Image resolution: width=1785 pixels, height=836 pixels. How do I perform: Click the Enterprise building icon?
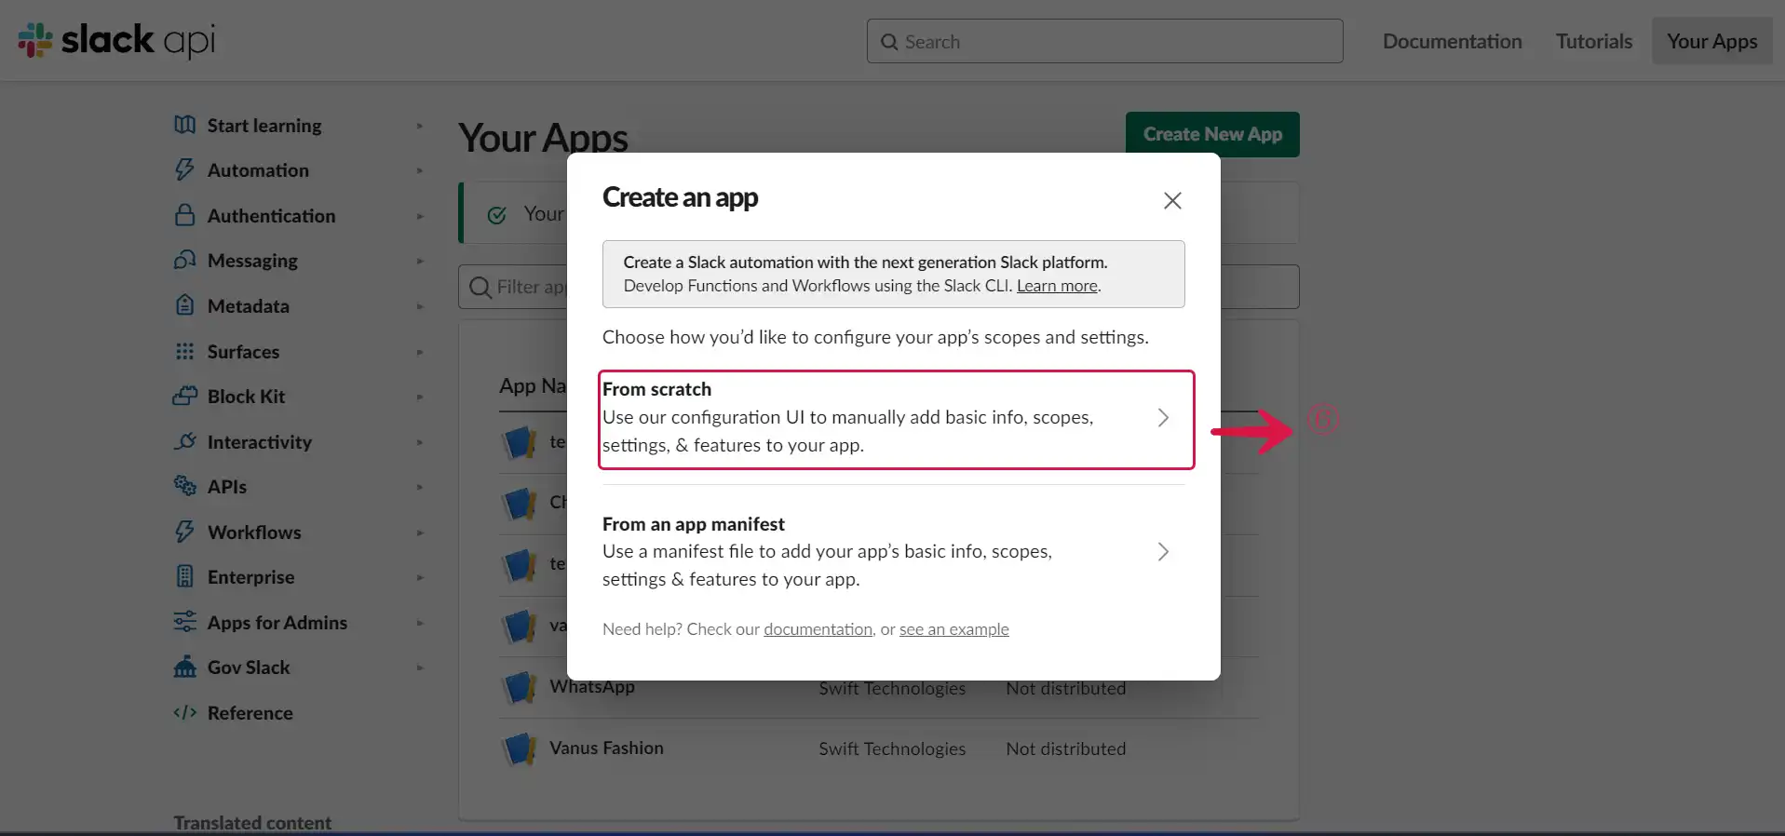pos(184,576)
